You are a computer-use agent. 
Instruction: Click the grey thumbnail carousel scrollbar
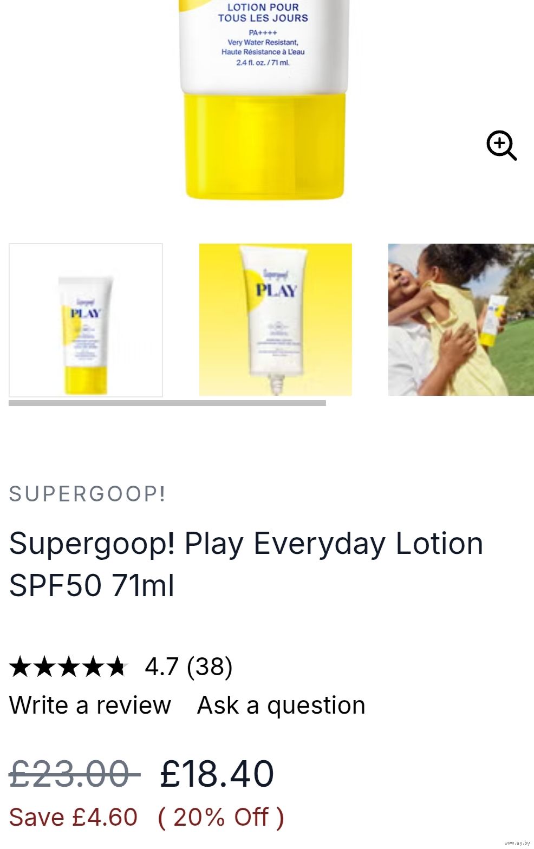pos(167,403)
